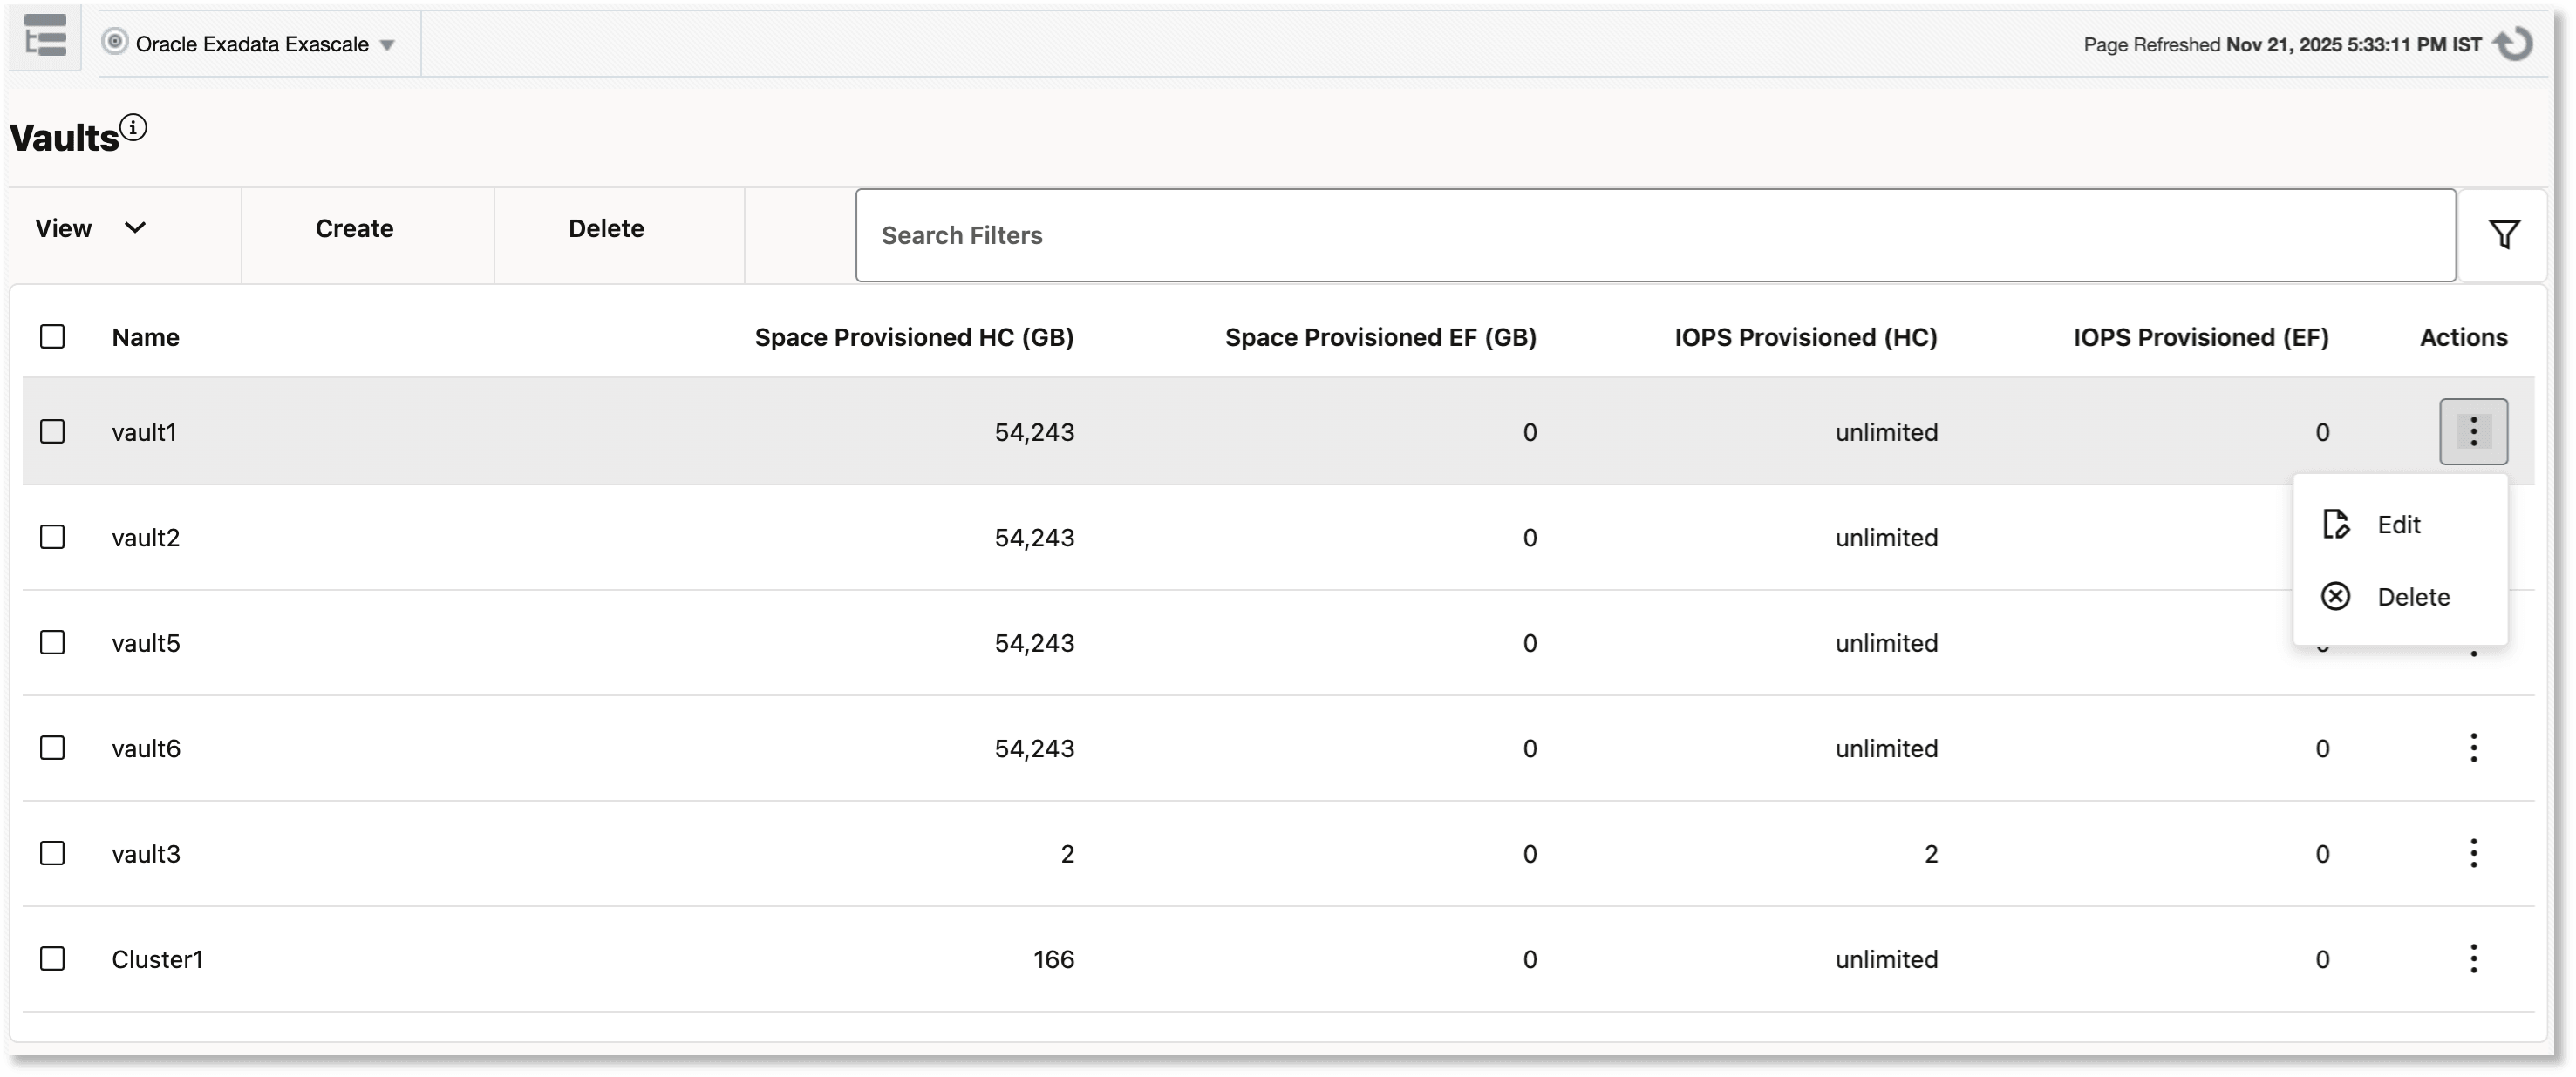
Task: Click the page refresh icon
Action: coord(2514,44)
